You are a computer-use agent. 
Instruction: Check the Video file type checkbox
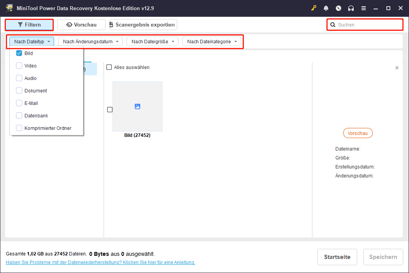point(19,66)
